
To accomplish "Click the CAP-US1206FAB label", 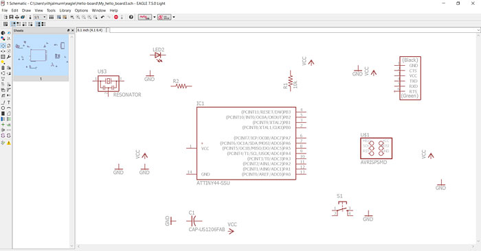I will 206,229.
